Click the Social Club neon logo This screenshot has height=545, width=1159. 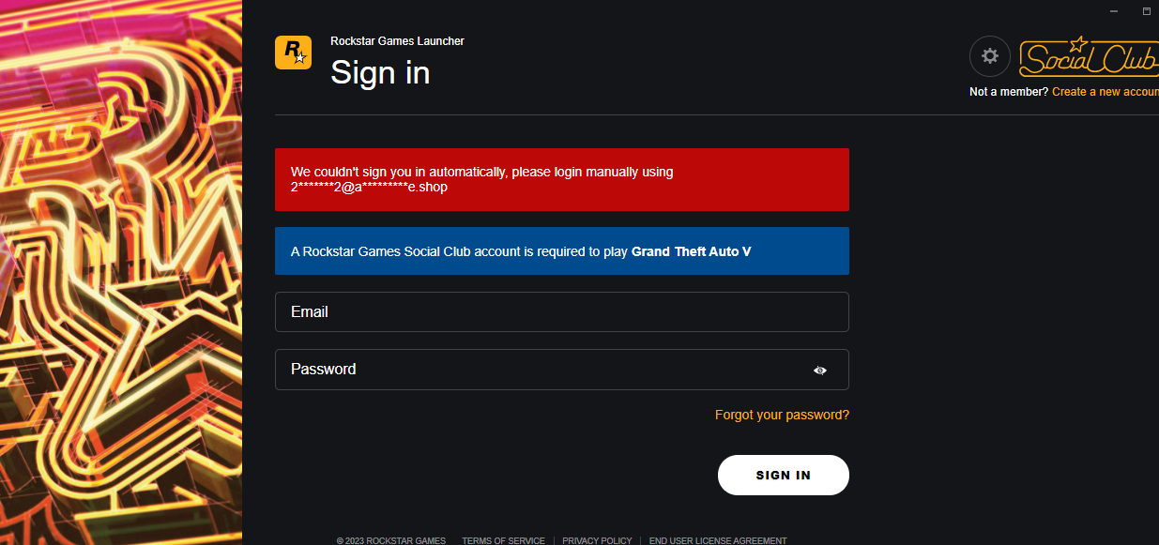coord(1089,57)
